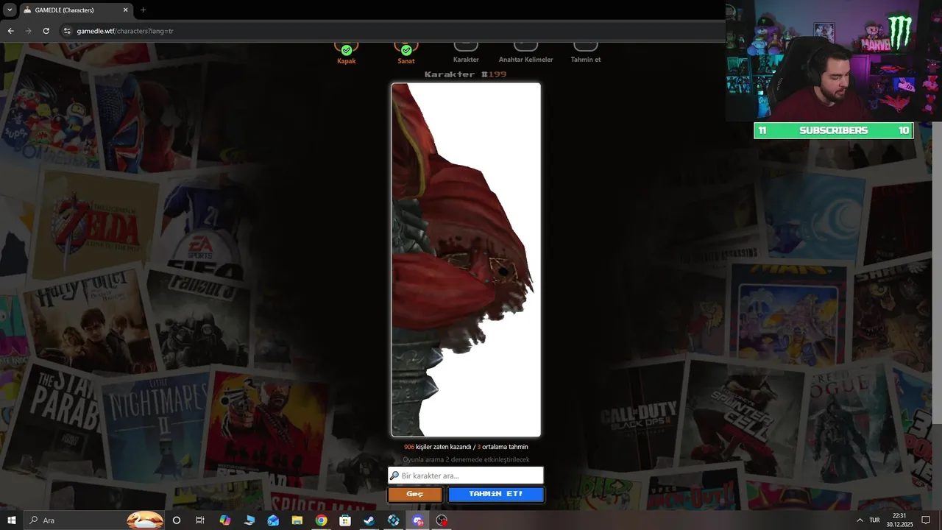Open the computer/phone link icon in taskbar
The width and height of the screenshot is (942, 530).
(249, 520)
